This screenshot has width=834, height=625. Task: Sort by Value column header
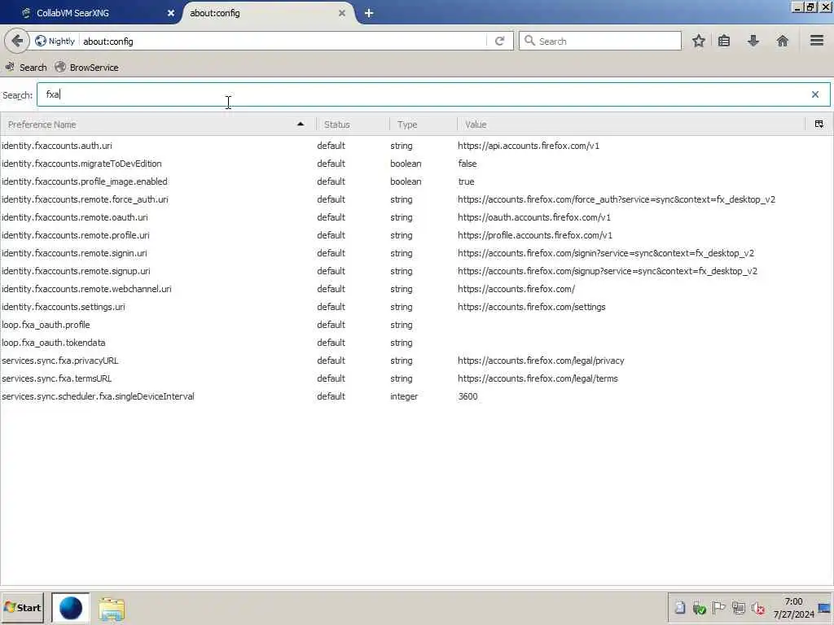[631, 125]
